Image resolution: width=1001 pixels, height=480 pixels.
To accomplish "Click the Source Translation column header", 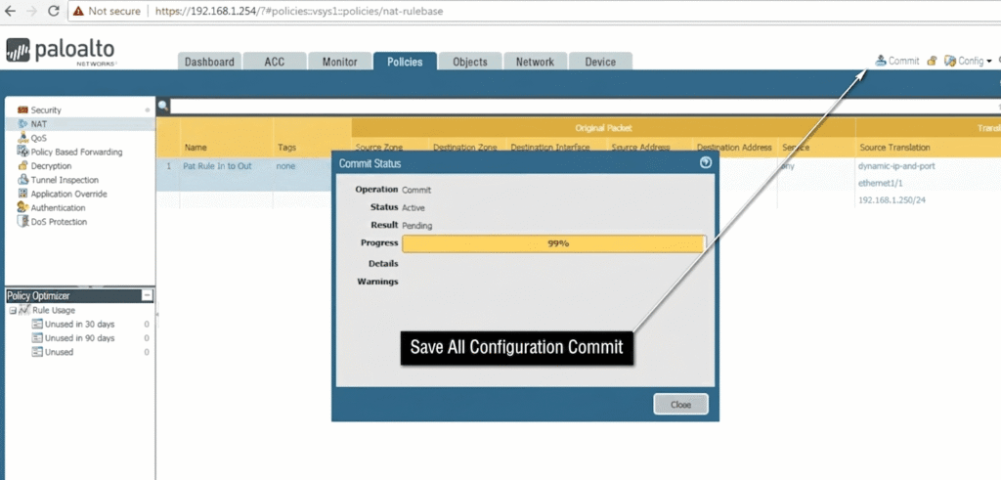I will pos(894,148).
